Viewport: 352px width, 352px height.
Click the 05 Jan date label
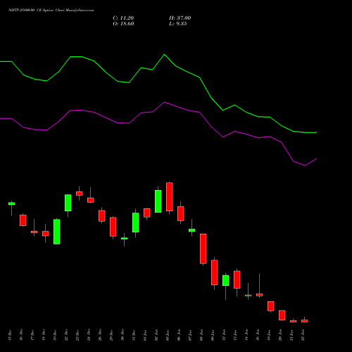pos(168,335)
